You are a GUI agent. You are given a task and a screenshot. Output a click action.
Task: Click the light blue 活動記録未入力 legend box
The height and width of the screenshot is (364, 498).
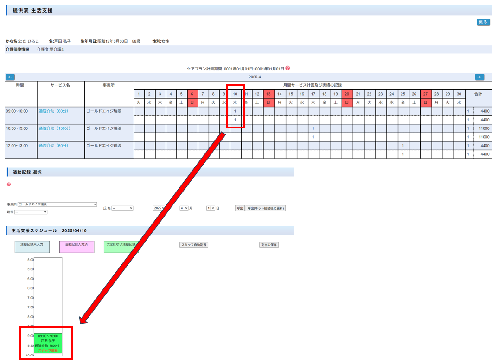[32, 246]
